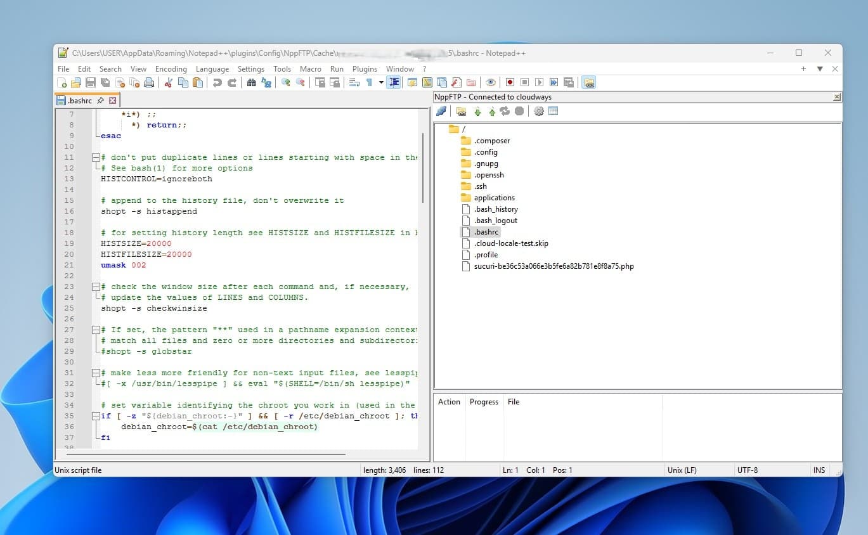Screen dimensions: 868x535
Task: Click the Paste clipboard icon
Action: click(197, 82)
